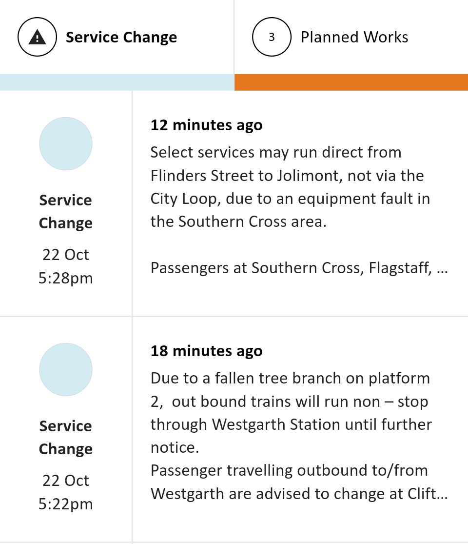
Task: Open the alert posted 18 minutes ago
Action: coord(206,351)
